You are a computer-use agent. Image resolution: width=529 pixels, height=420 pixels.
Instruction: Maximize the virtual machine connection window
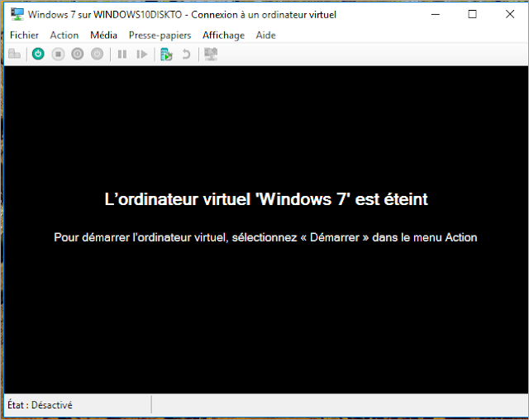click(472, 14)
